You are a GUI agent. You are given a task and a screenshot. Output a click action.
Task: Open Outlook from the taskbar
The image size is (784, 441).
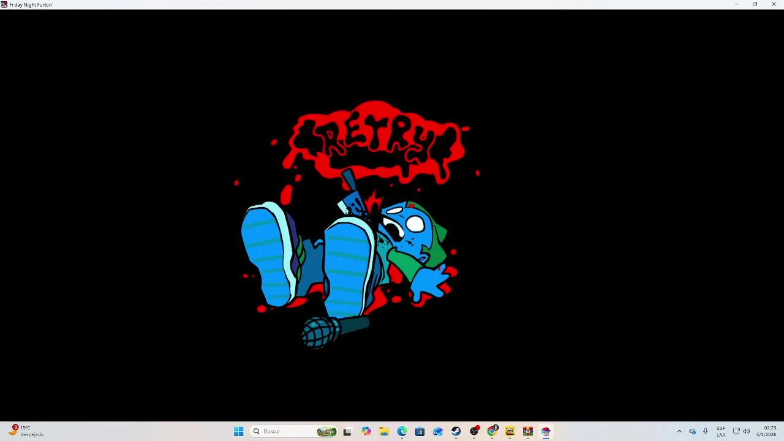click(438, 432)
